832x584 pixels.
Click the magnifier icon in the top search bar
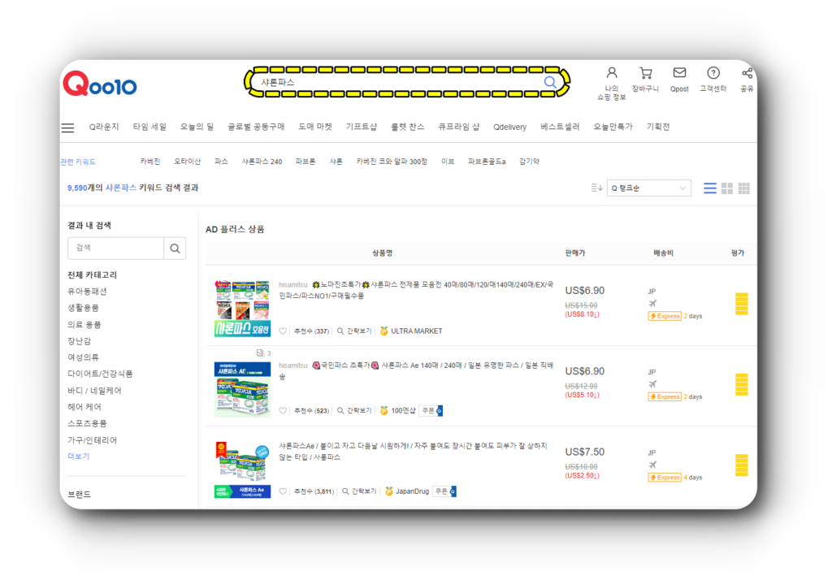click(550, 82)
